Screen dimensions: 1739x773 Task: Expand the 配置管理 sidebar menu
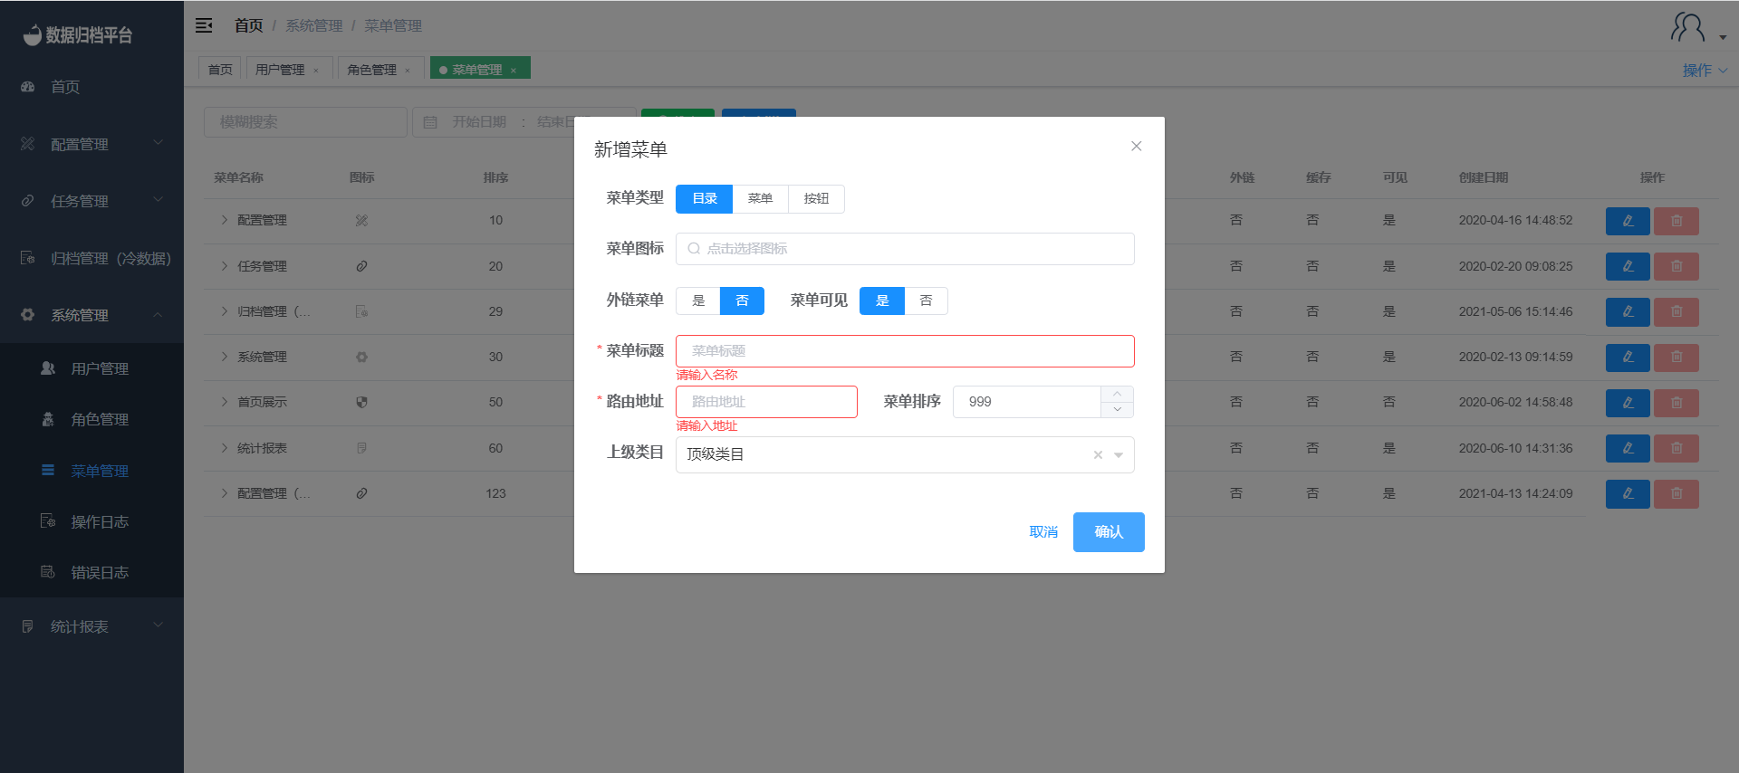91,144
